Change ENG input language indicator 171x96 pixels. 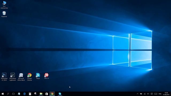(x=160, y=94)
